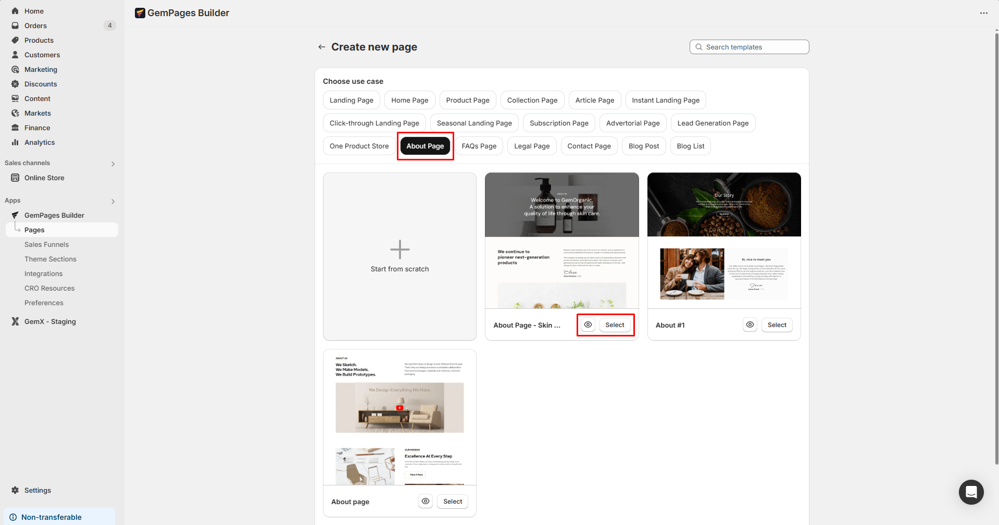Select the Landing Page use case

tap(351, 100)
